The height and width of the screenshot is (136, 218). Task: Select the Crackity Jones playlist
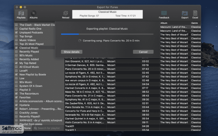[x=29, y=113]
